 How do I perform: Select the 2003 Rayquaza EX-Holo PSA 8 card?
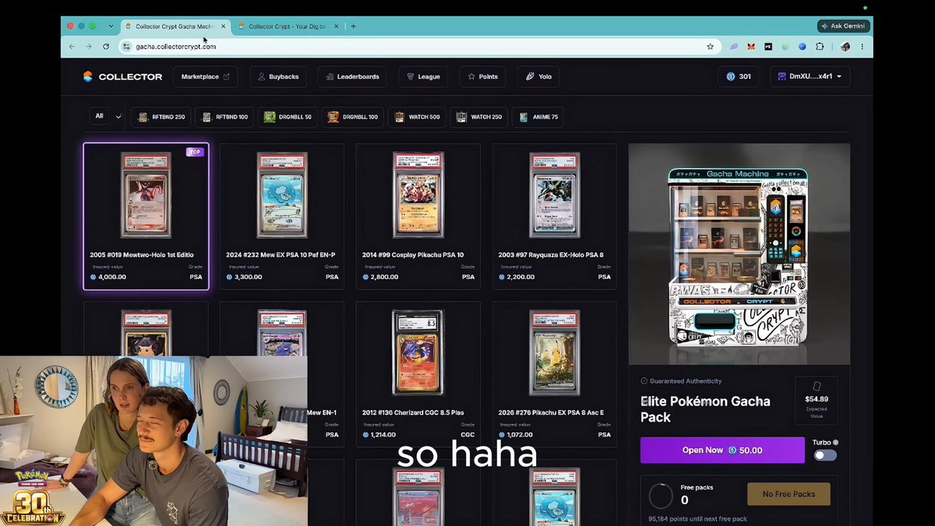pyautogui.click(x=554, y=216)
